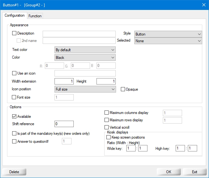Image resolution: width=209 pixels, height=178 pixels.
Task: Expand the Icon position dropdown
Action: (x=85, y=89)
